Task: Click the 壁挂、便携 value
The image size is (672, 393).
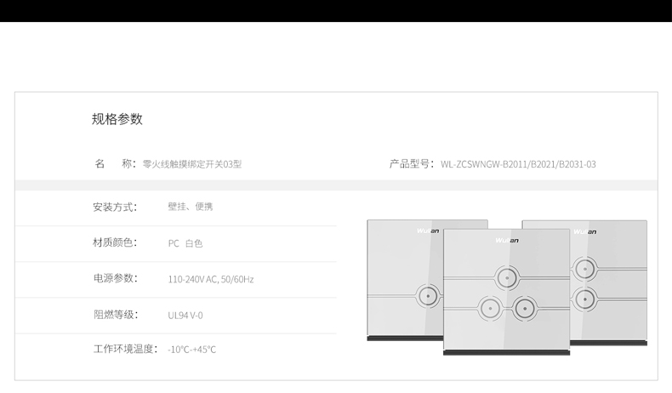Action: point(191,207)
